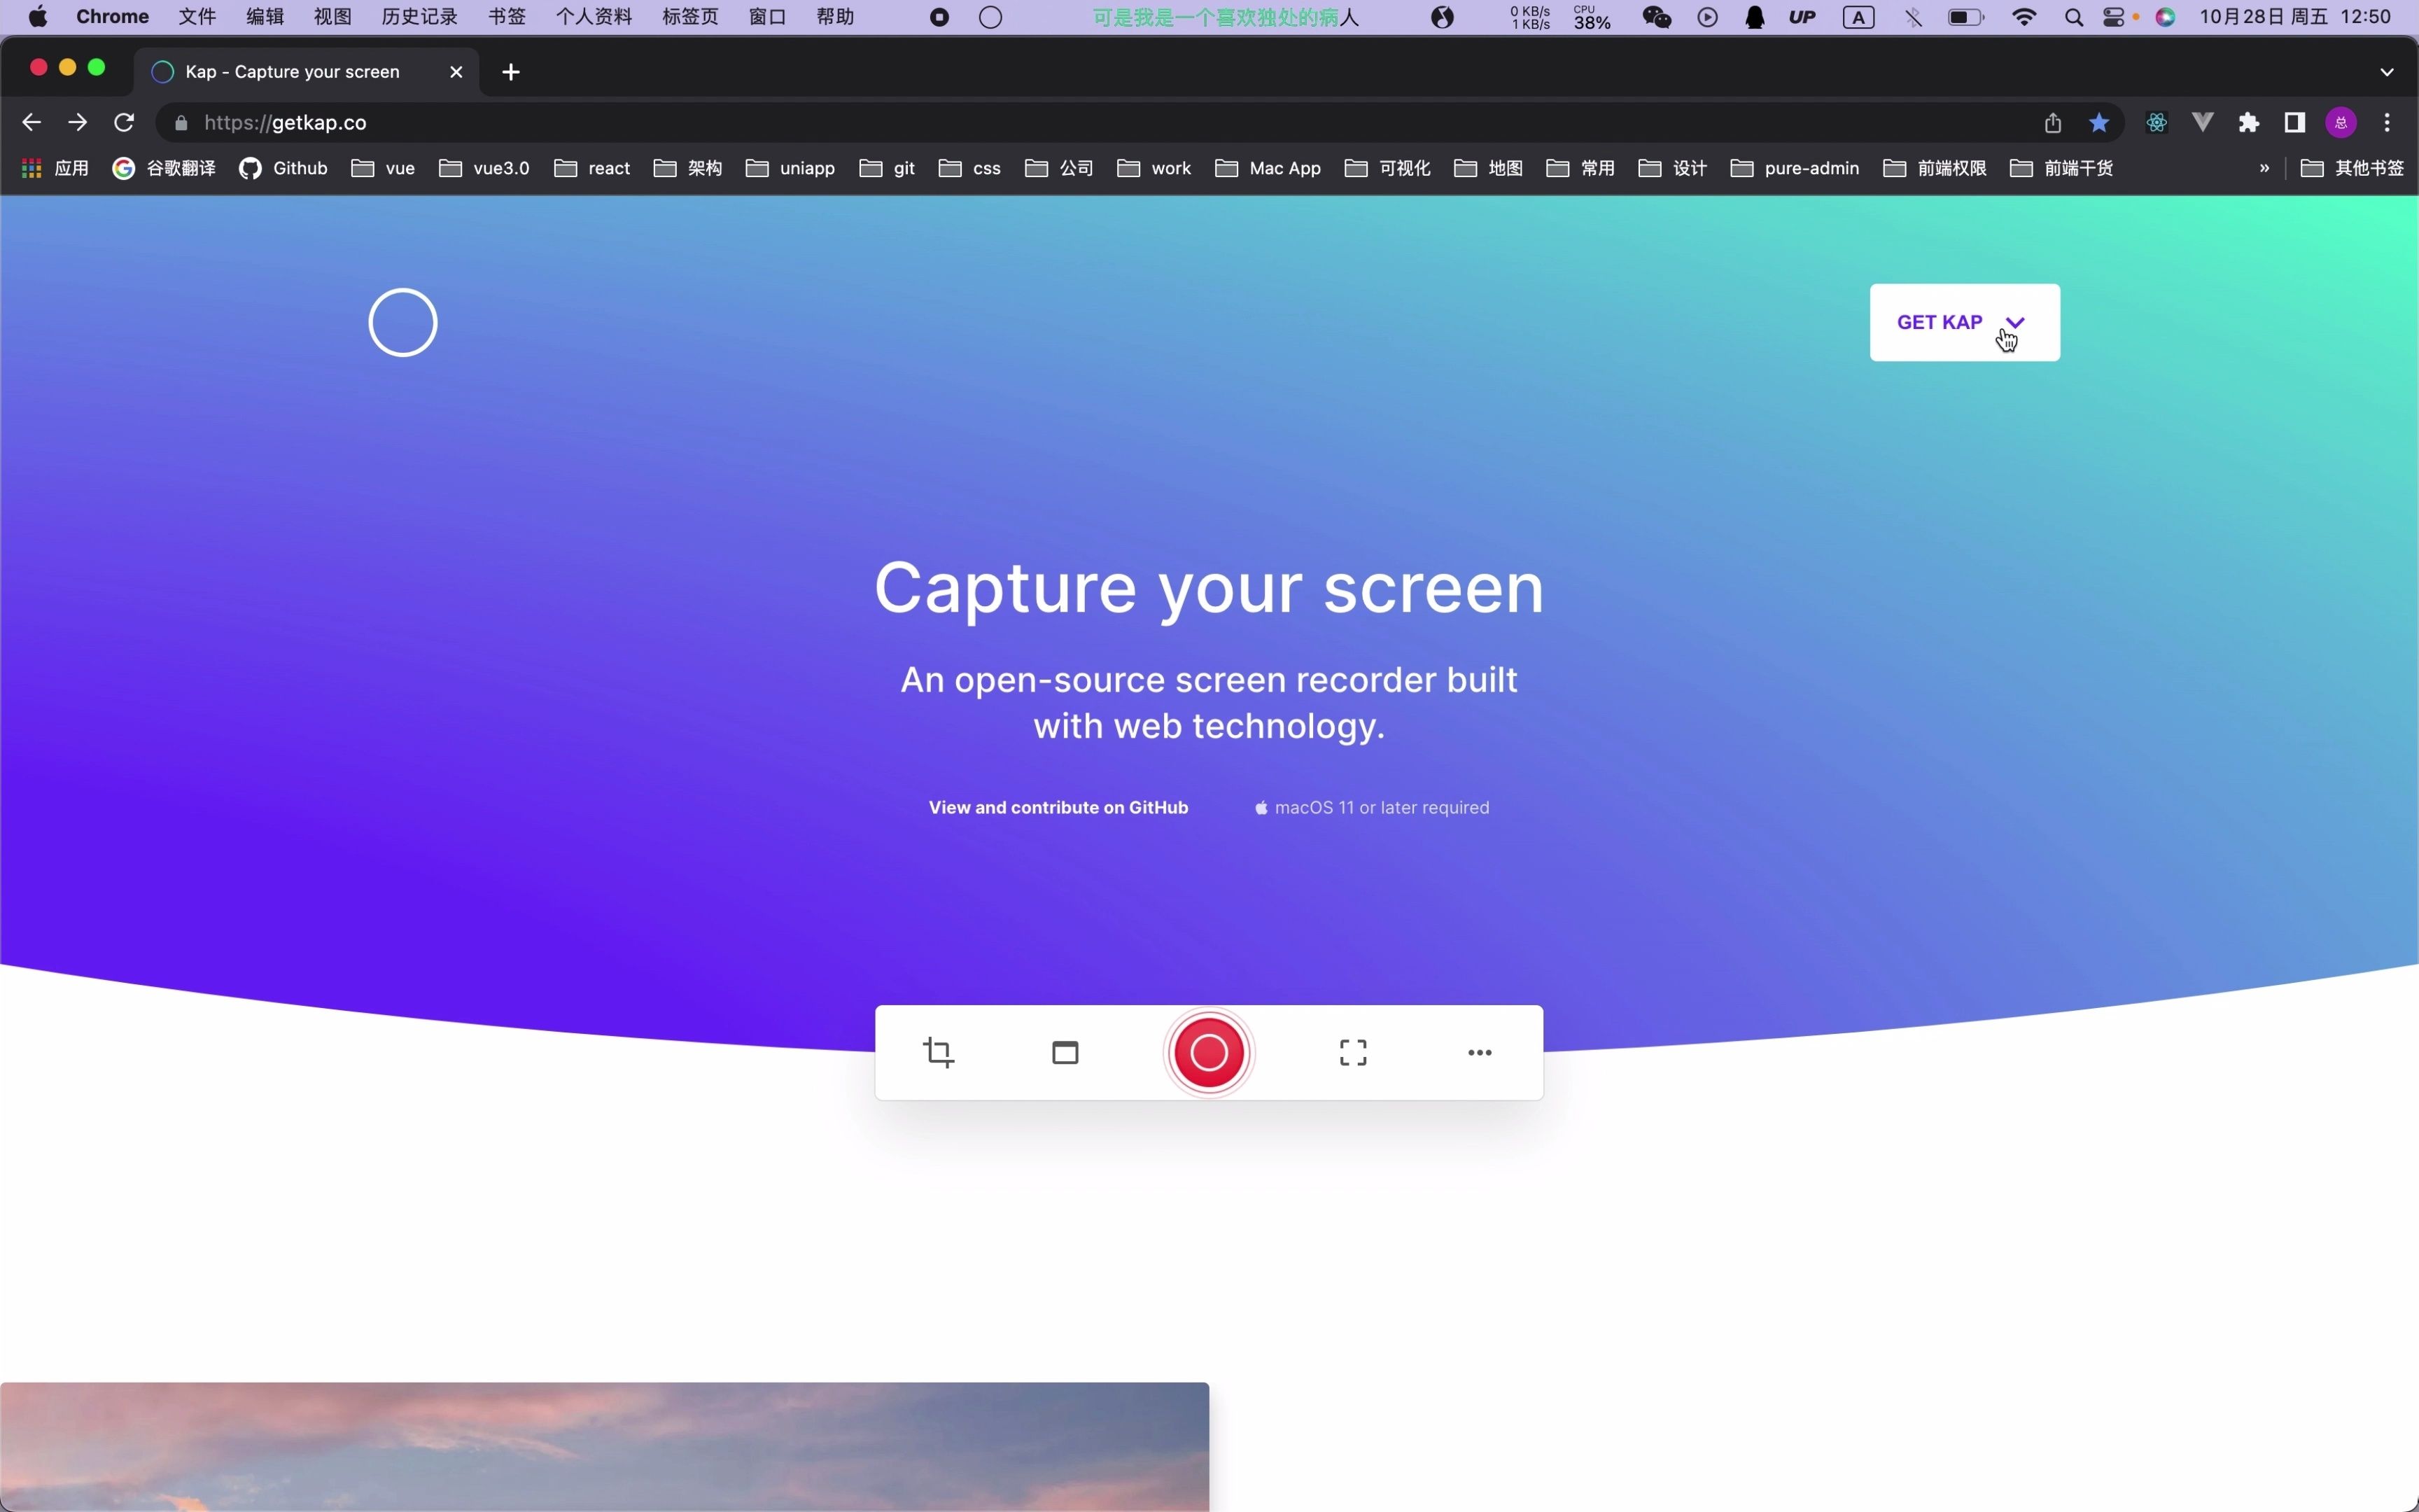The width and height of the screenshot is (2419, 1512).
Task: Click the more options ellipsis icon
Action: (x=1478, y=1052)
